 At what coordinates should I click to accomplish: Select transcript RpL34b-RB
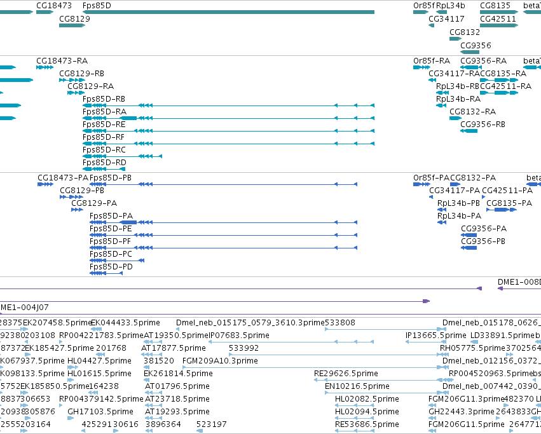(458, 86)
